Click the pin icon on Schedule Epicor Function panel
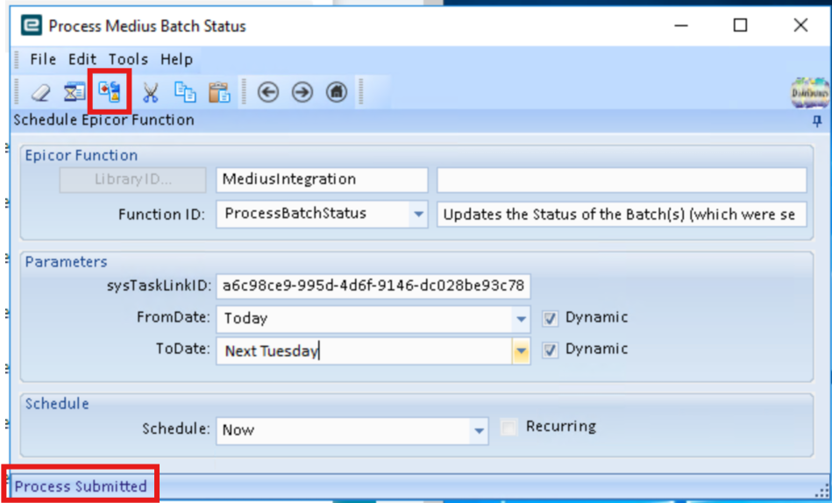Image resolution: width=832 pixels, height=503 pixels. pos(817,121)
